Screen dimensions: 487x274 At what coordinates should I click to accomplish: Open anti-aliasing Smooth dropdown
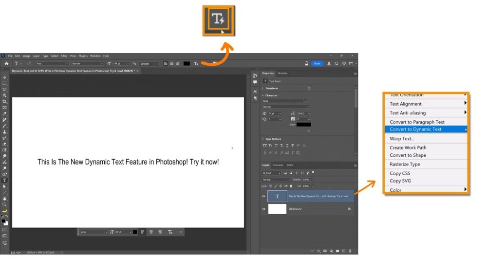point(150,64)
